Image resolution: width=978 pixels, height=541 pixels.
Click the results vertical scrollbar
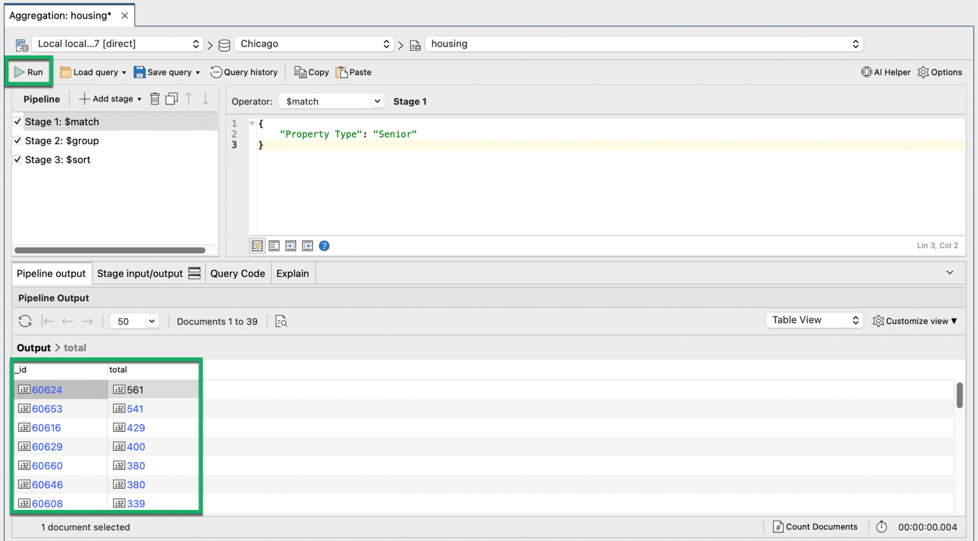point(959,395)
